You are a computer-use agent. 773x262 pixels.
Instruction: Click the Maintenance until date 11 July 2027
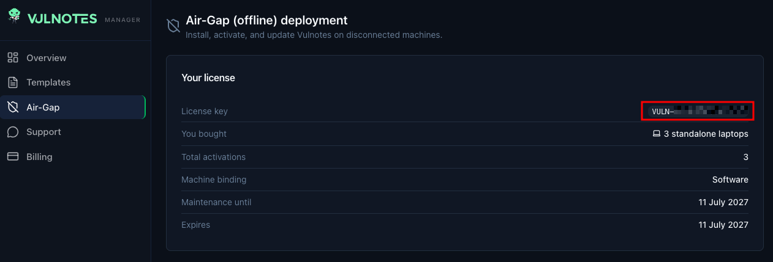pyautogui.click(x=723, y=202)
